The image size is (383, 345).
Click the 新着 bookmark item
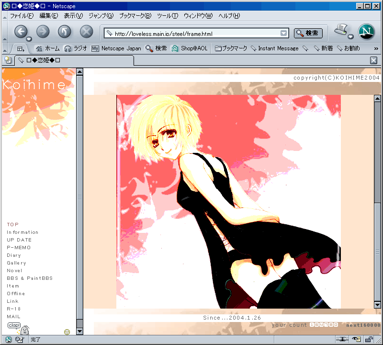point(324,48)
